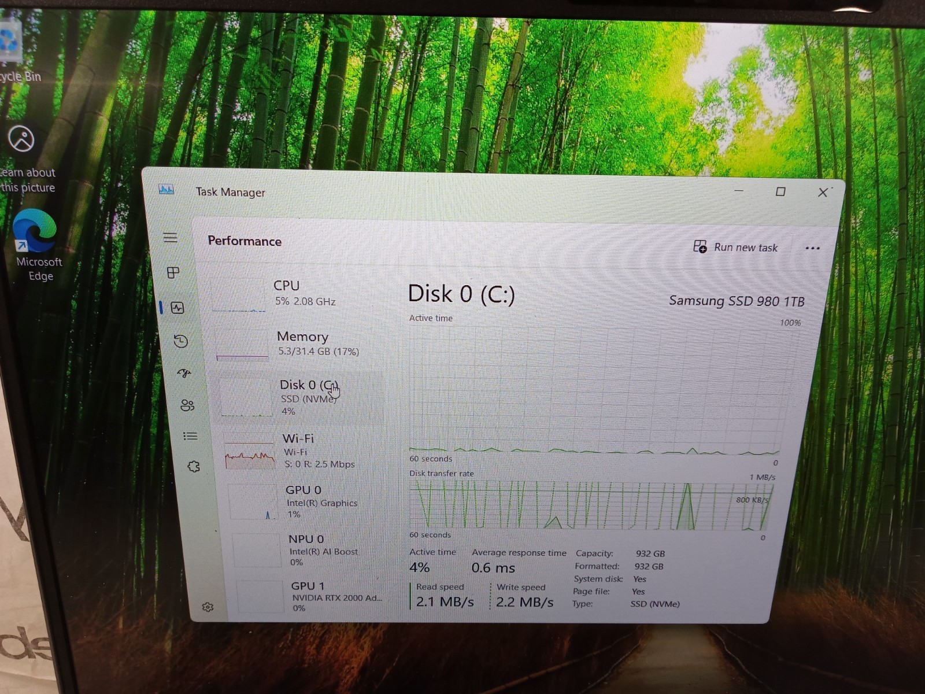Select NPU 0 Intel AI Boost entry

(309, 549)
